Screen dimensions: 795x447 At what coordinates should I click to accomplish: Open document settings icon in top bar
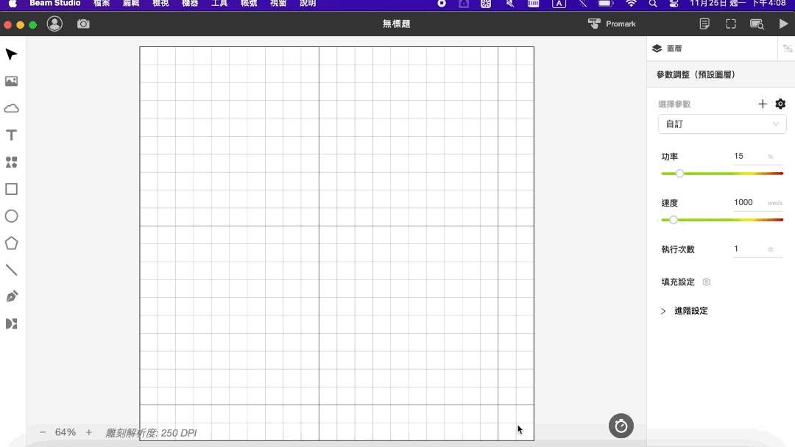pyautogui.click(x=704, y=24)
